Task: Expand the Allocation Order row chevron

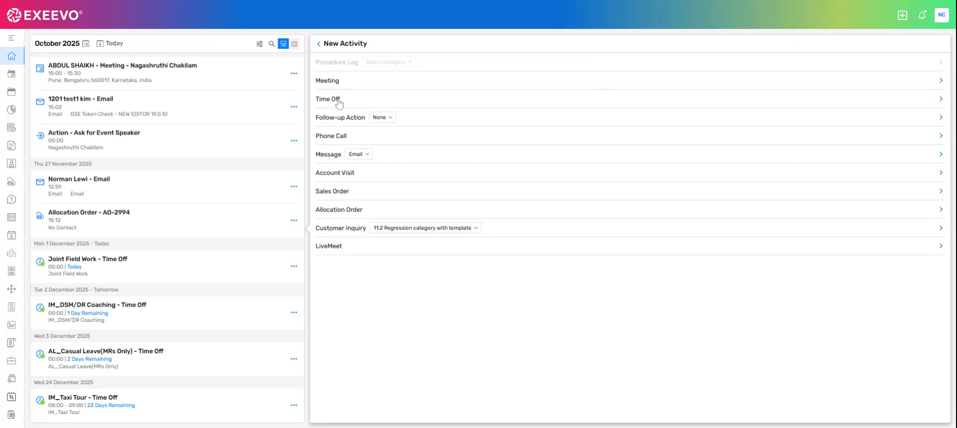Action: click(941, 210)
